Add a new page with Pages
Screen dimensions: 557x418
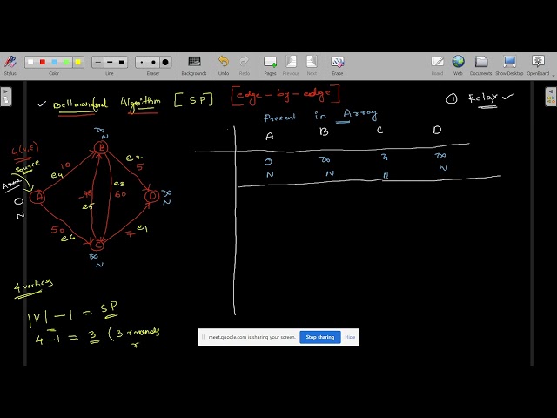(x=270, y=65)
